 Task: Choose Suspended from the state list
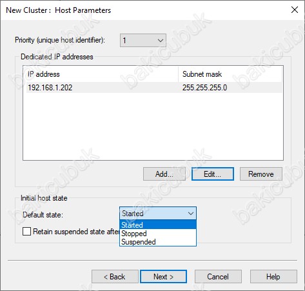point(158,242)
